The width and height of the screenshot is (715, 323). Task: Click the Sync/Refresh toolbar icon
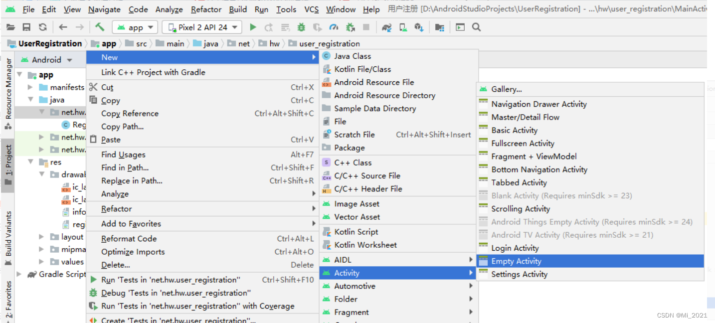[43, 27]
